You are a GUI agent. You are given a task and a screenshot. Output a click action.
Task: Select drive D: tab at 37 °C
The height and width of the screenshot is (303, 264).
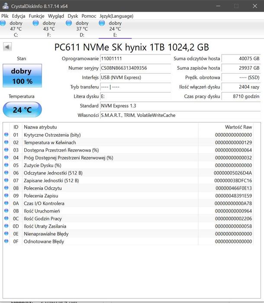click(x=82, y=29)
